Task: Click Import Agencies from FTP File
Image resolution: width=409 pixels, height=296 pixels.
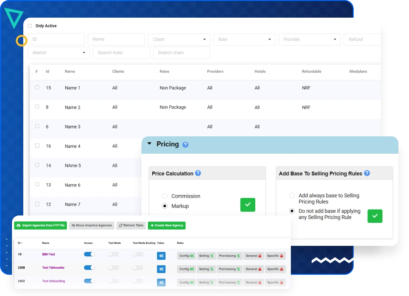Action: click(x=41, y=225)
